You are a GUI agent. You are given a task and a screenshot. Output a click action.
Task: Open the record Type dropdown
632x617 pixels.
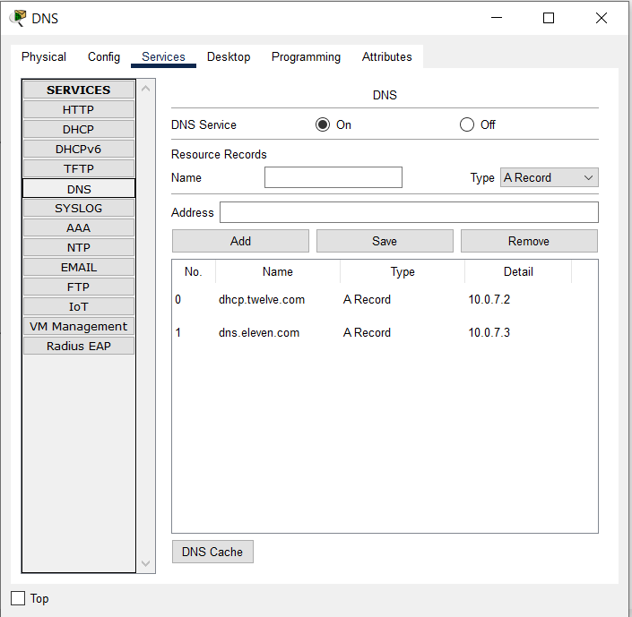549,177
